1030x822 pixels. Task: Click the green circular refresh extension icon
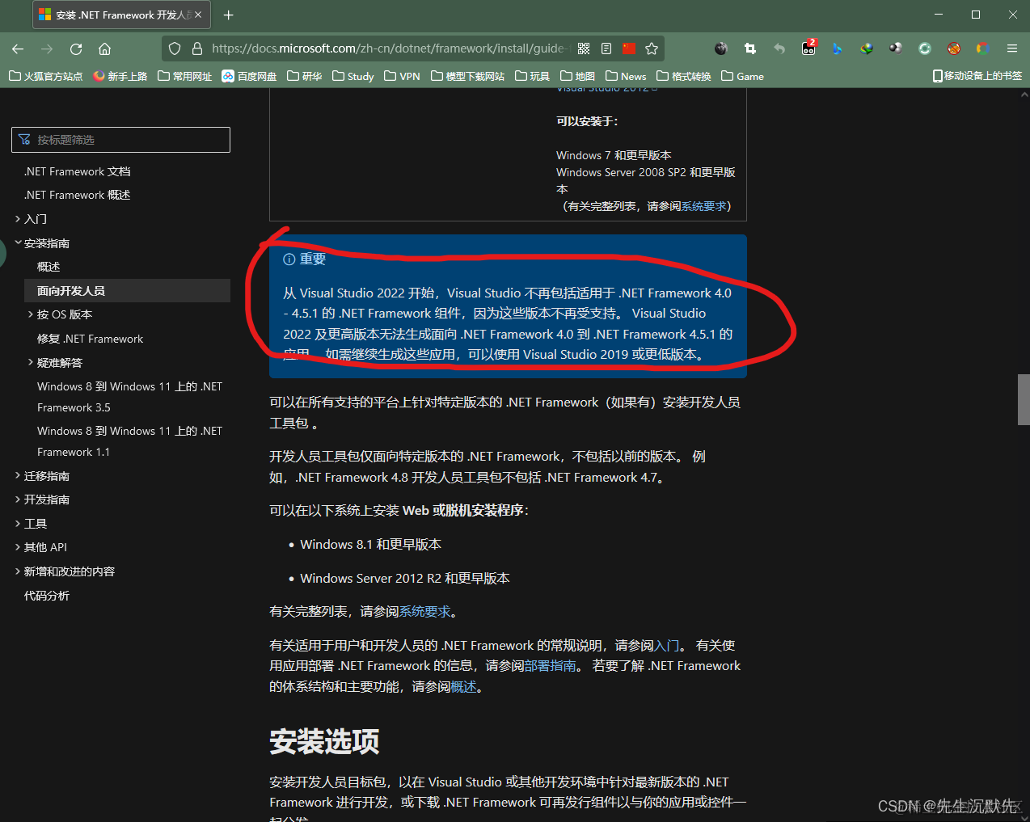click(x=925, y=48)
